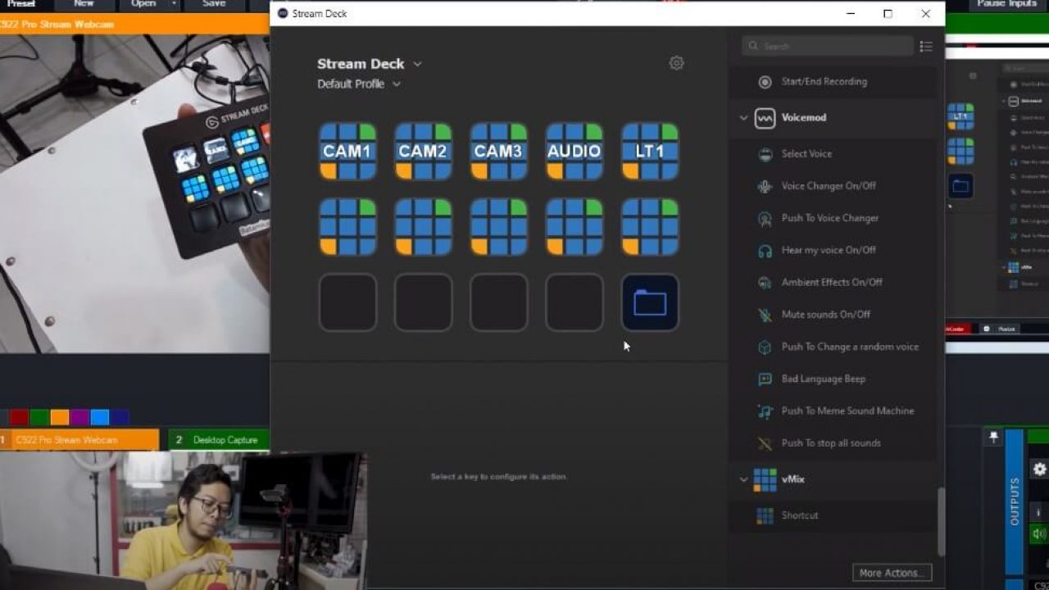Collapse the vMix actions category
The image size is (1049, 590).
(743, 479)
